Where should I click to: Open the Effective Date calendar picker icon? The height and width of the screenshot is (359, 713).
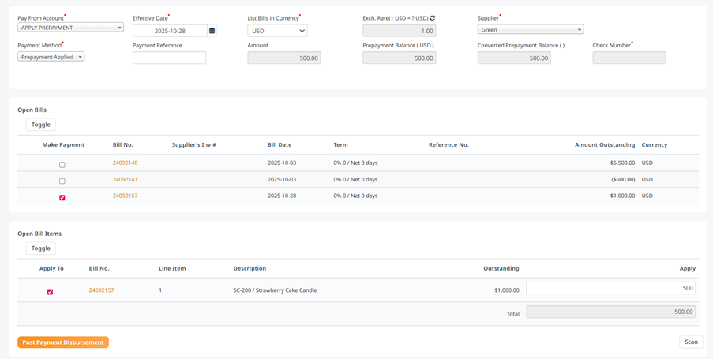tap(212, 31)
